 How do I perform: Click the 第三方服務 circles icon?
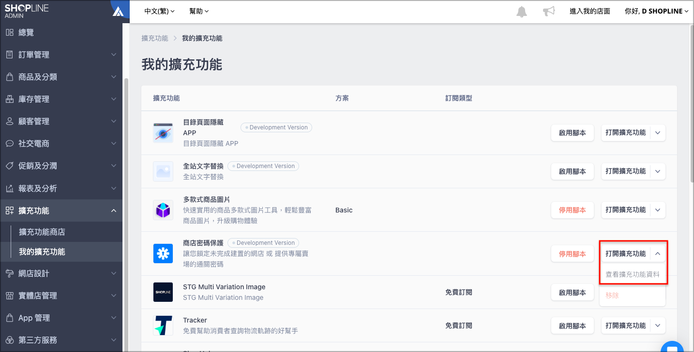9,340
